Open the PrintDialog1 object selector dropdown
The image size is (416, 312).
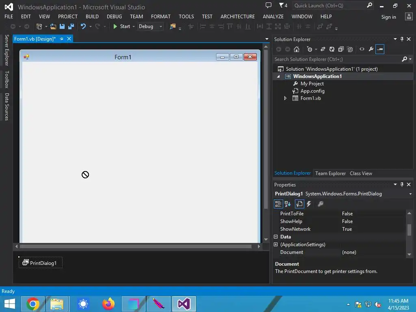410,194
